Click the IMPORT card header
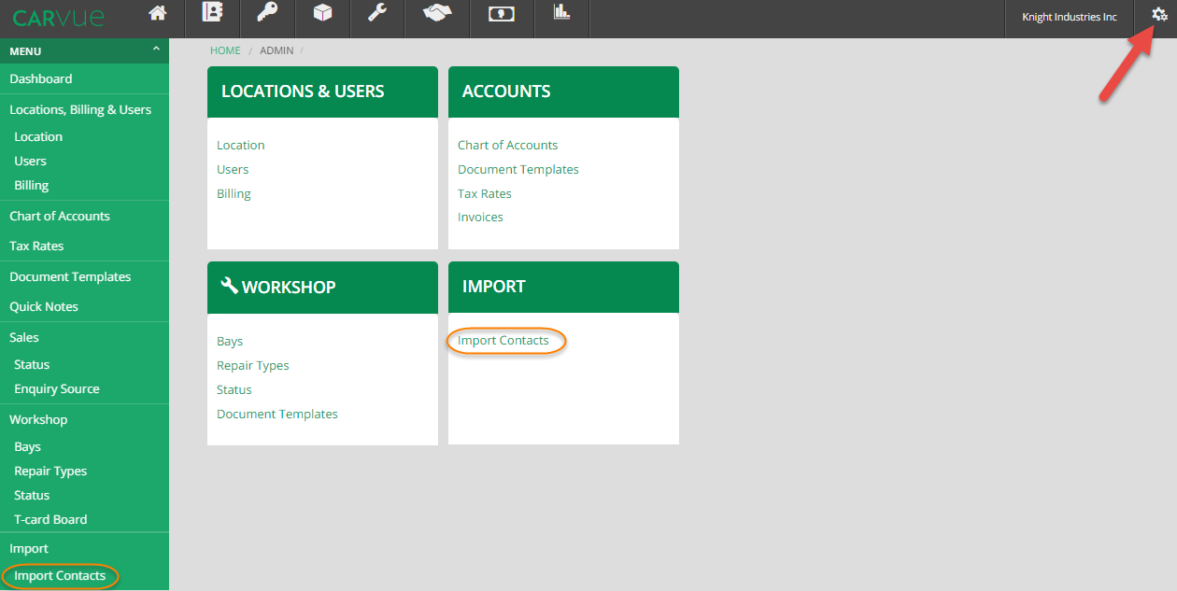The width and height of the screenshot is (1177, 591). (x=563, y=287)
